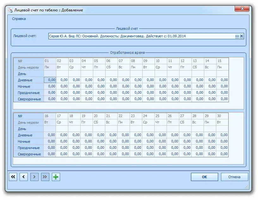Go to previous record arrow button
This screenshot has width=258, height=200.
[x=24, y=177]
